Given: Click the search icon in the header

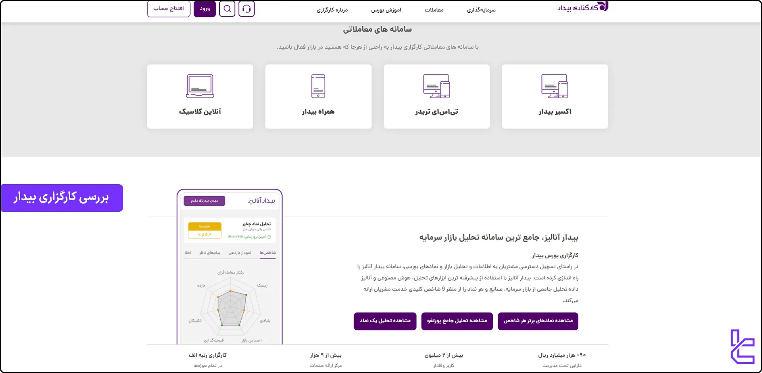Looking at the screenshot, I should pos(227,8).
